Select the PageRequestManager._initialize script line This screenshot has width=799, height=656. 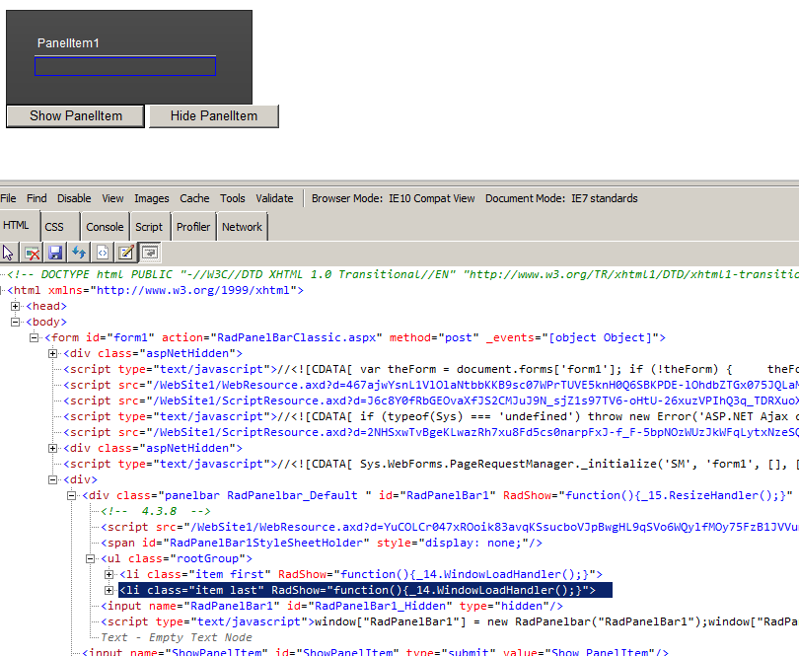point(431,465)
